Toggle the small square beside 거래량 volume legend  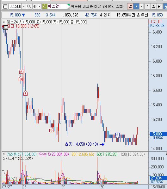pyautogui.click(x=3, y=154)
